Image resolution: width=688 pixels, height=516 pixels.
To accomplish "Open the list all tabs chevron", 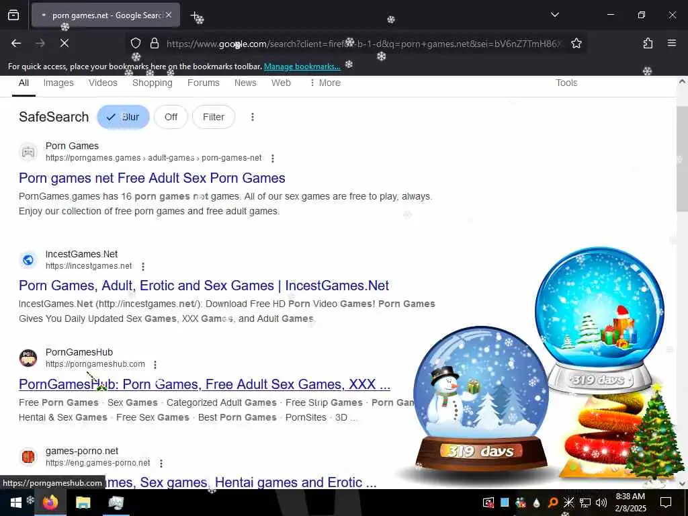I will [554, 15].
